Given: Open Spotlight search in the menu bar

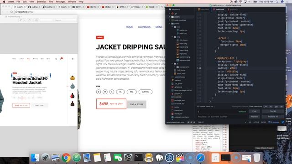Looking at the screenshot, I should [277, 2].
